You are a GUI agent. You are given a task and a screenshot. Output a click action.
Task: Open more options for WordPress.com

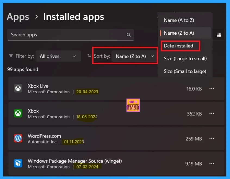pos(212,138)
